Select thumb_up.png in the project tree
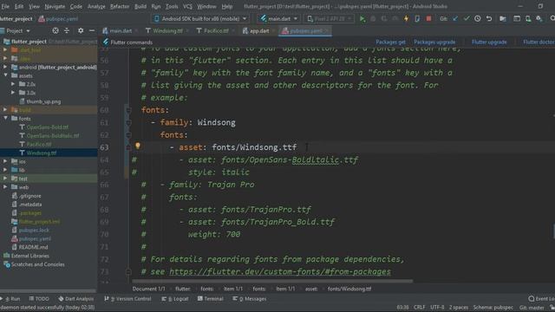Screen dimensions: 555x312 click(43, 101)
